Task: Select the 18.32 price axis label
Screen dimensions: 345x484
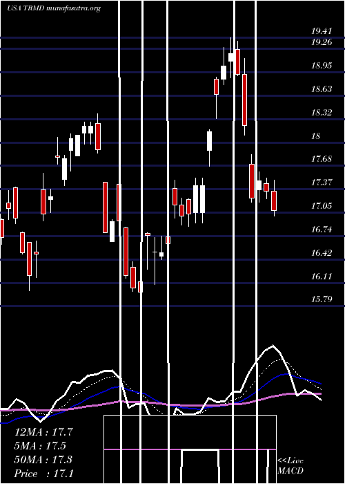Action: point(322,113)
